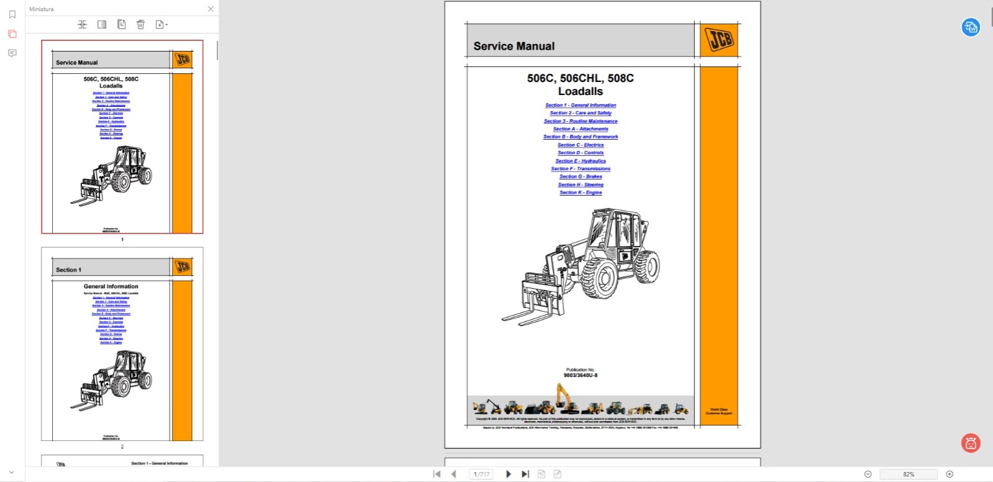Open the bookmarks panel icon
Viewport: 993px width, 482px height.
coord(12,14)
